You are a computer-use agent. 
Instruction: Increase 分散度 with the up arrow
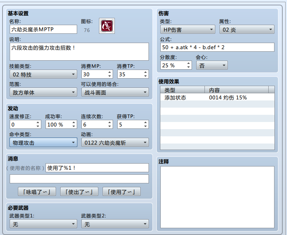click(189, 64)
